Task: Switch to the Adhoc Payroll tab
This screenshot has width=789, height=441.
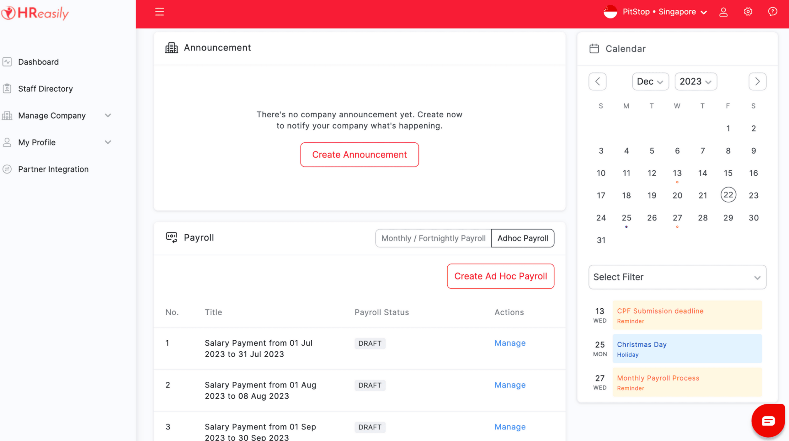Action: pos(522,238)
